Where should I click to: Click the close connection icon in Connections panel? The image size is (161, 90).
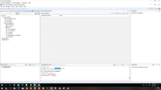[30, 65]
